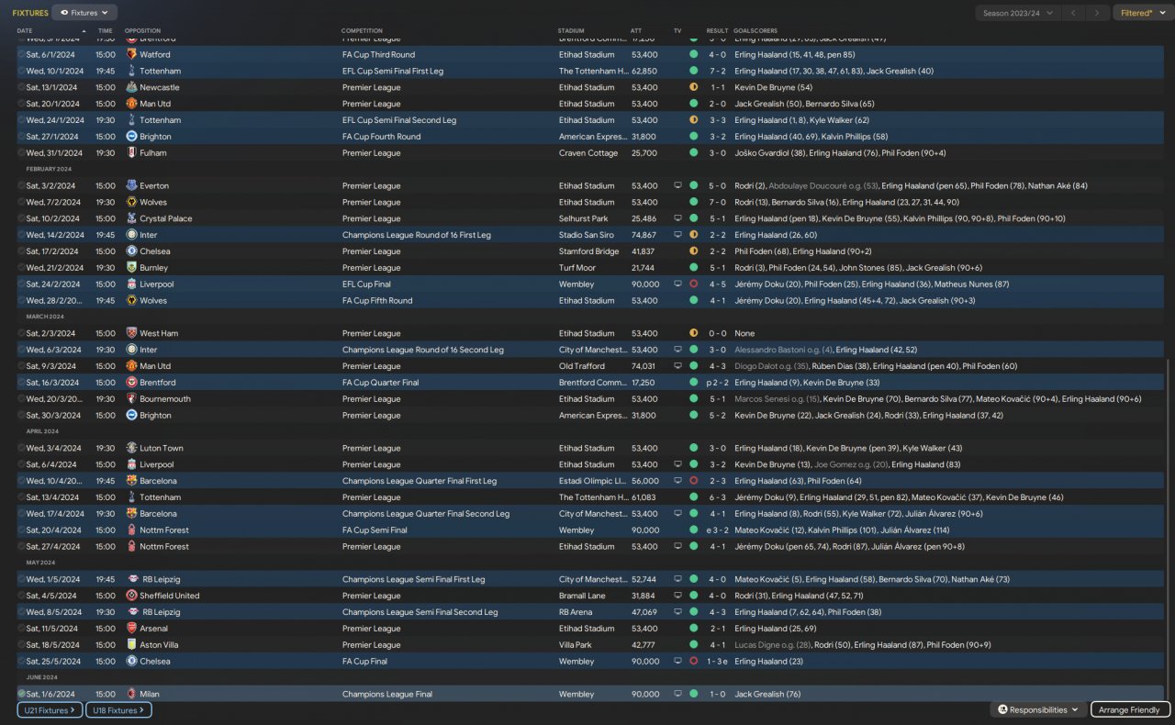
Task: Click Jack Grealish (76) goalscorer text
Action: click(x=768, y=694)
